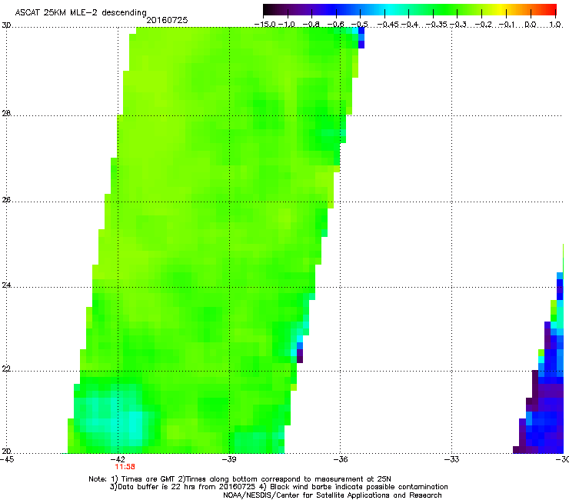569x500 pixels.
Task: Click the colorbar label "-0.45"
Action: point(388,25)
